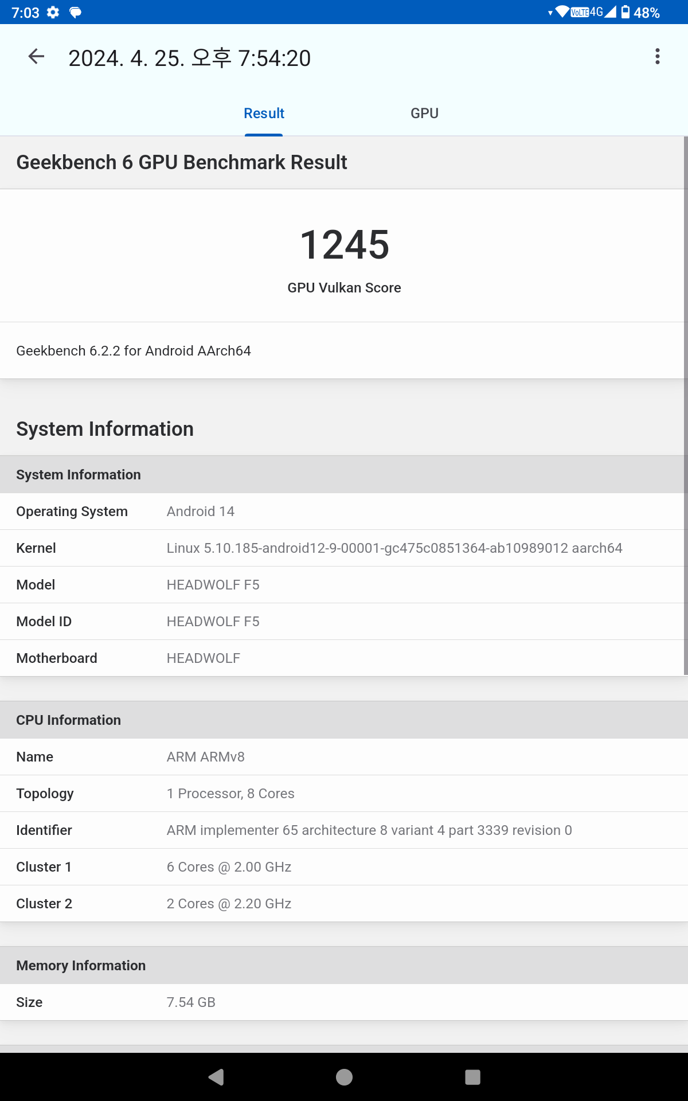Click the Cluster 2 row label
Screen dimensions: 688x1101
point(44,904)
